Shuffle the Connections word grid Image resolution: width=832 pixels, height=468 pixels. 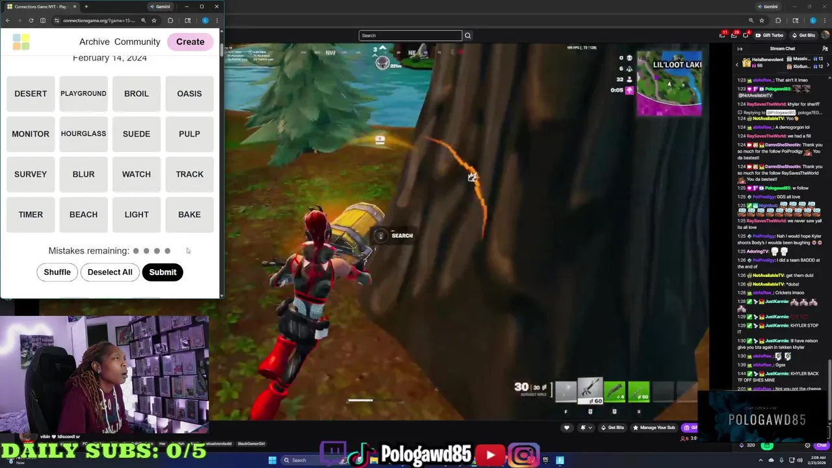(x=57, y=272)
